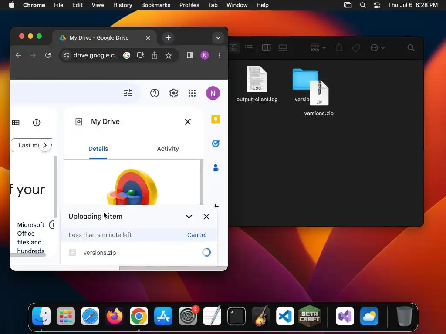Open System Settings from the Dock
Viewport: 446px width, 334px height.
click(x=188, y=316)
